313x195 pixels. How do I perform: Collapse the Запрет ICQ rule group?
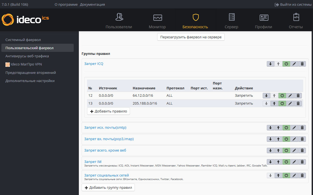pyautogui.click(x=94, y=64)
